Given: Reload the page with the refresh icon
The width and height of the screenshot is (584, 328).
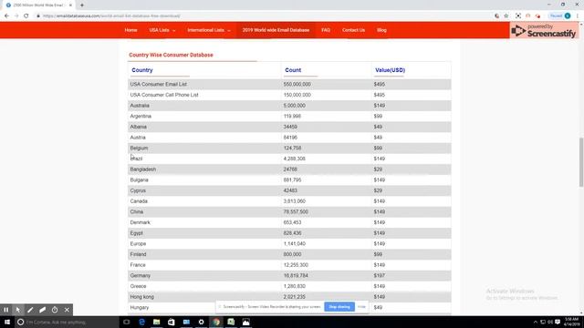Looking at the screenshot, I should (x=26, y=16).
